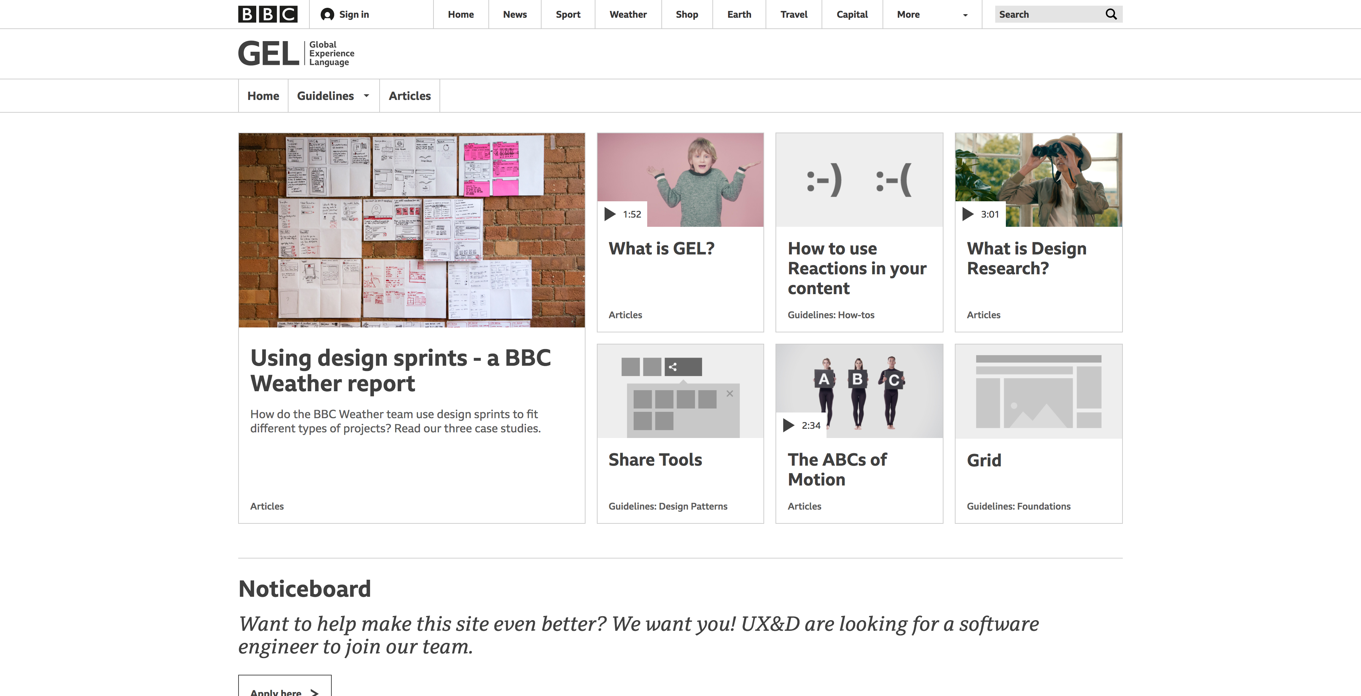Open the brick wall design sprints image
The width and height of the screenshot is (1361, 696).
tap(411, 230)
